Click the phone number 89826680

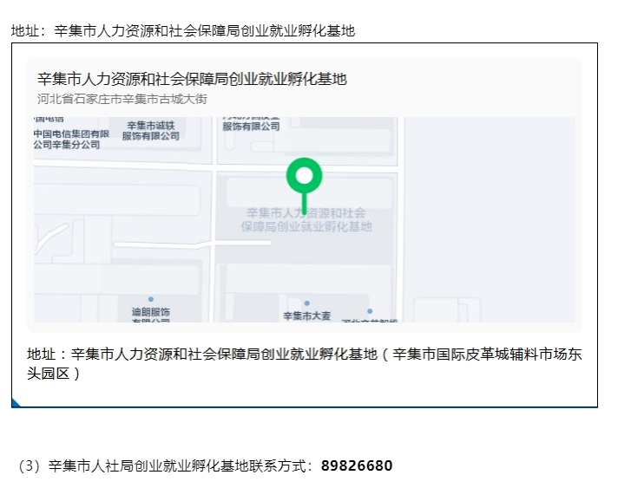(x=356, y=466)
